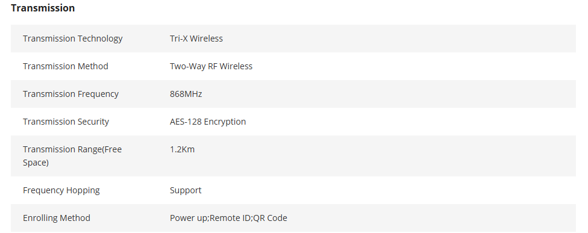Viewport: 588px width, 233px height.
Task: Select the Frequency Hopping label
Action: [61, 190]
